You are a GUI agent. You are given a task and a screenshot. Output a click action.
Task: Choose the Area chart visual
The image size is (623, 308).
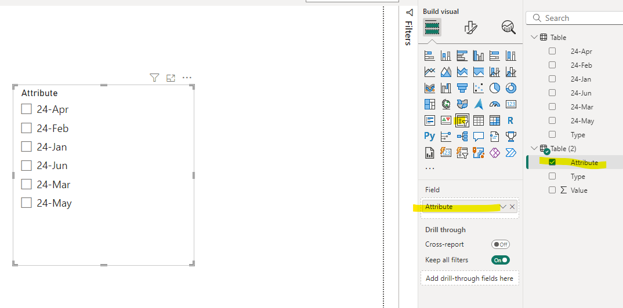click(x=446, y=72)
